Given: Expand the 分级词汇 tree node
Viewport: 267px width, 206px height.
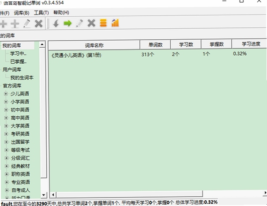Looking at the screenshot, I should click(7, 158).
